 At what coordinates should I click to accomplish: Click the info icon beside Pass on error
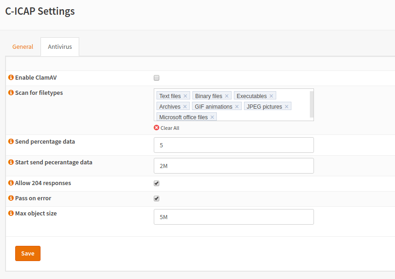[x=11, y=198]
